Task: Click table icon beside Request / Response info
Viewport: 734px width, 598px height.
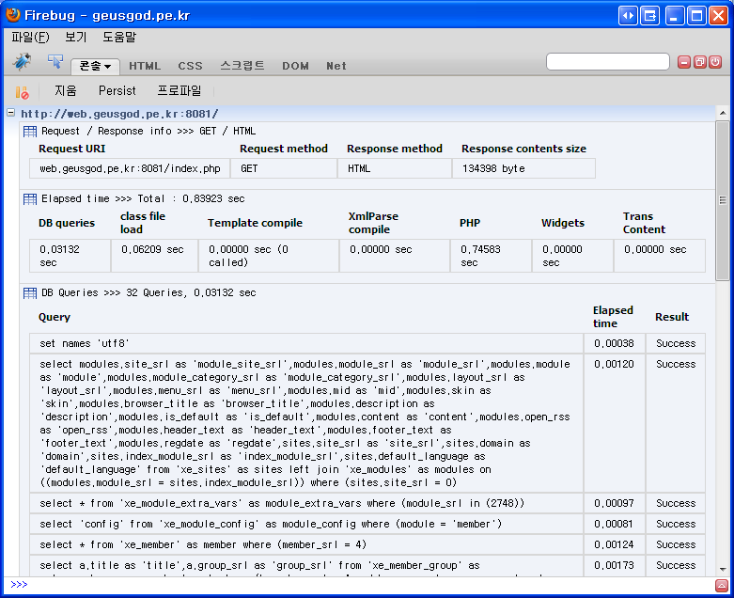Action: 30,132
